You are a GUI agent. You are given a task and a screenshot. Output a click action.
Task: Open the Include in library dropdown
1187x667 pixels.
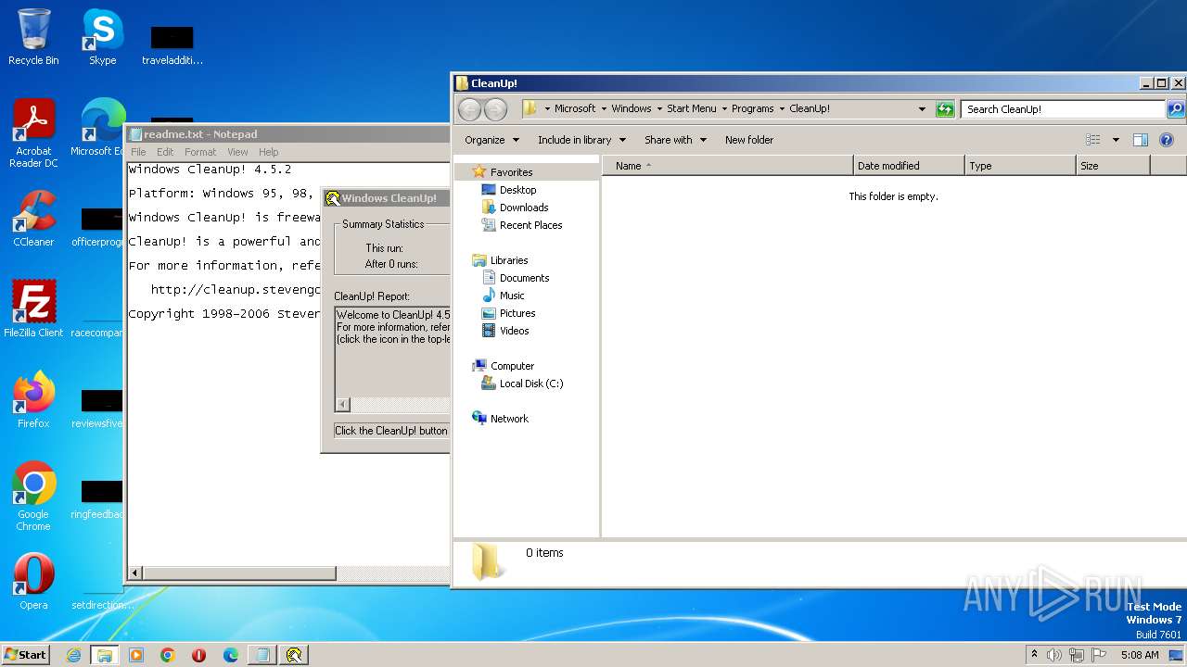(581, 140)
